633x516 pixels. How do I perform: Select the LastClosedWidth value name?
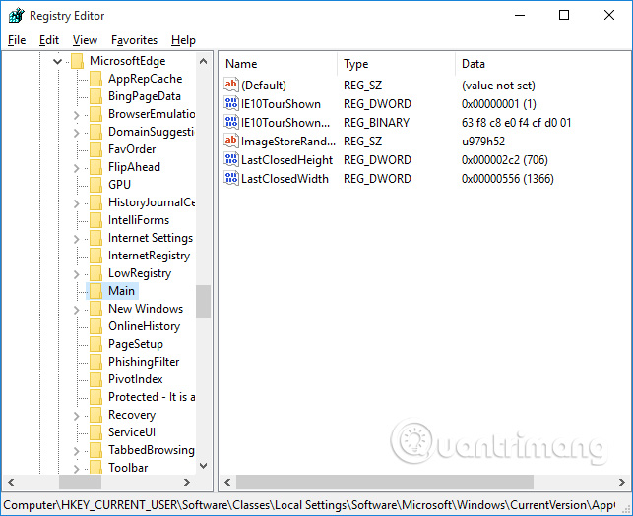click(285, 179)
